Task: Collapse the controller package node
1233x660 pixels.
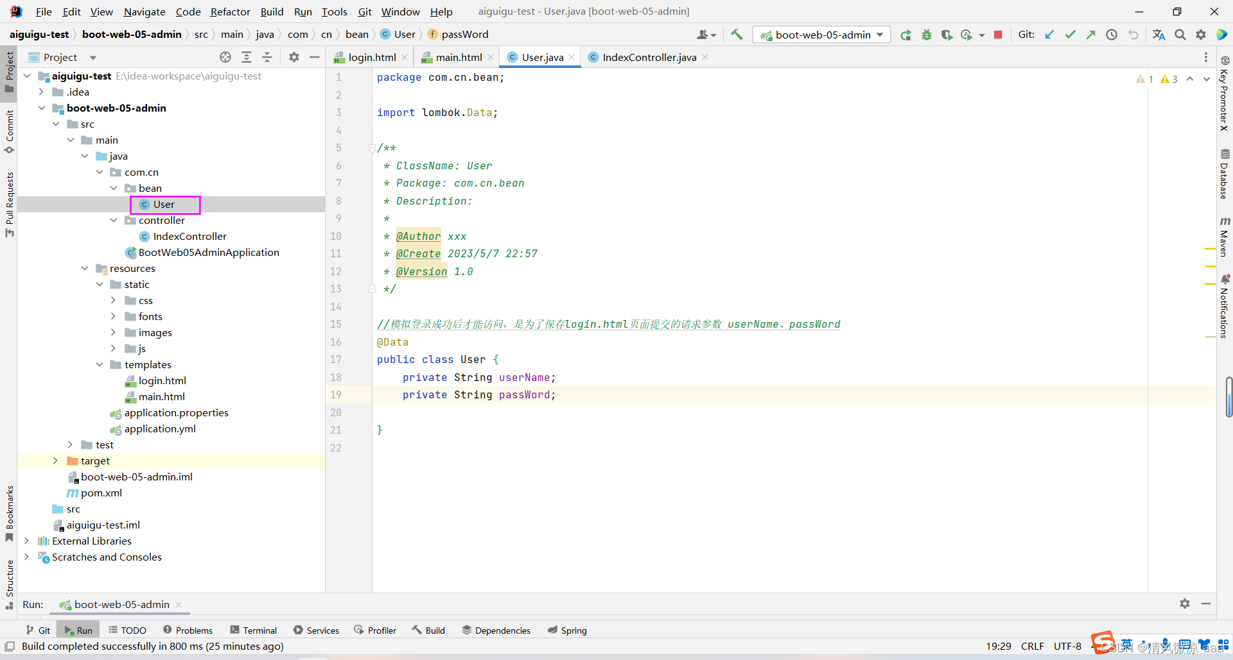Action: pyautogui.click(x=114, y=220)
